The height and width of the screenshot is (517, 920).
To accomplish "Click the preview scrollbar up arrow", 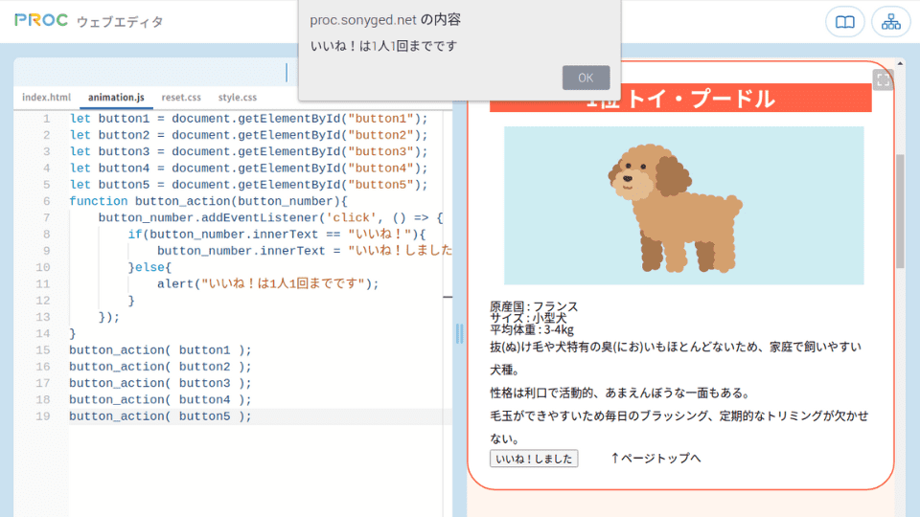I will point(900,63).
